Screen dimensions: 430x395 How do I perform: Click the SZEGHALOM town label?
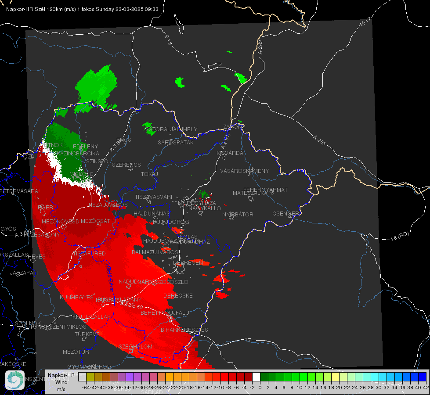[135, 346]
